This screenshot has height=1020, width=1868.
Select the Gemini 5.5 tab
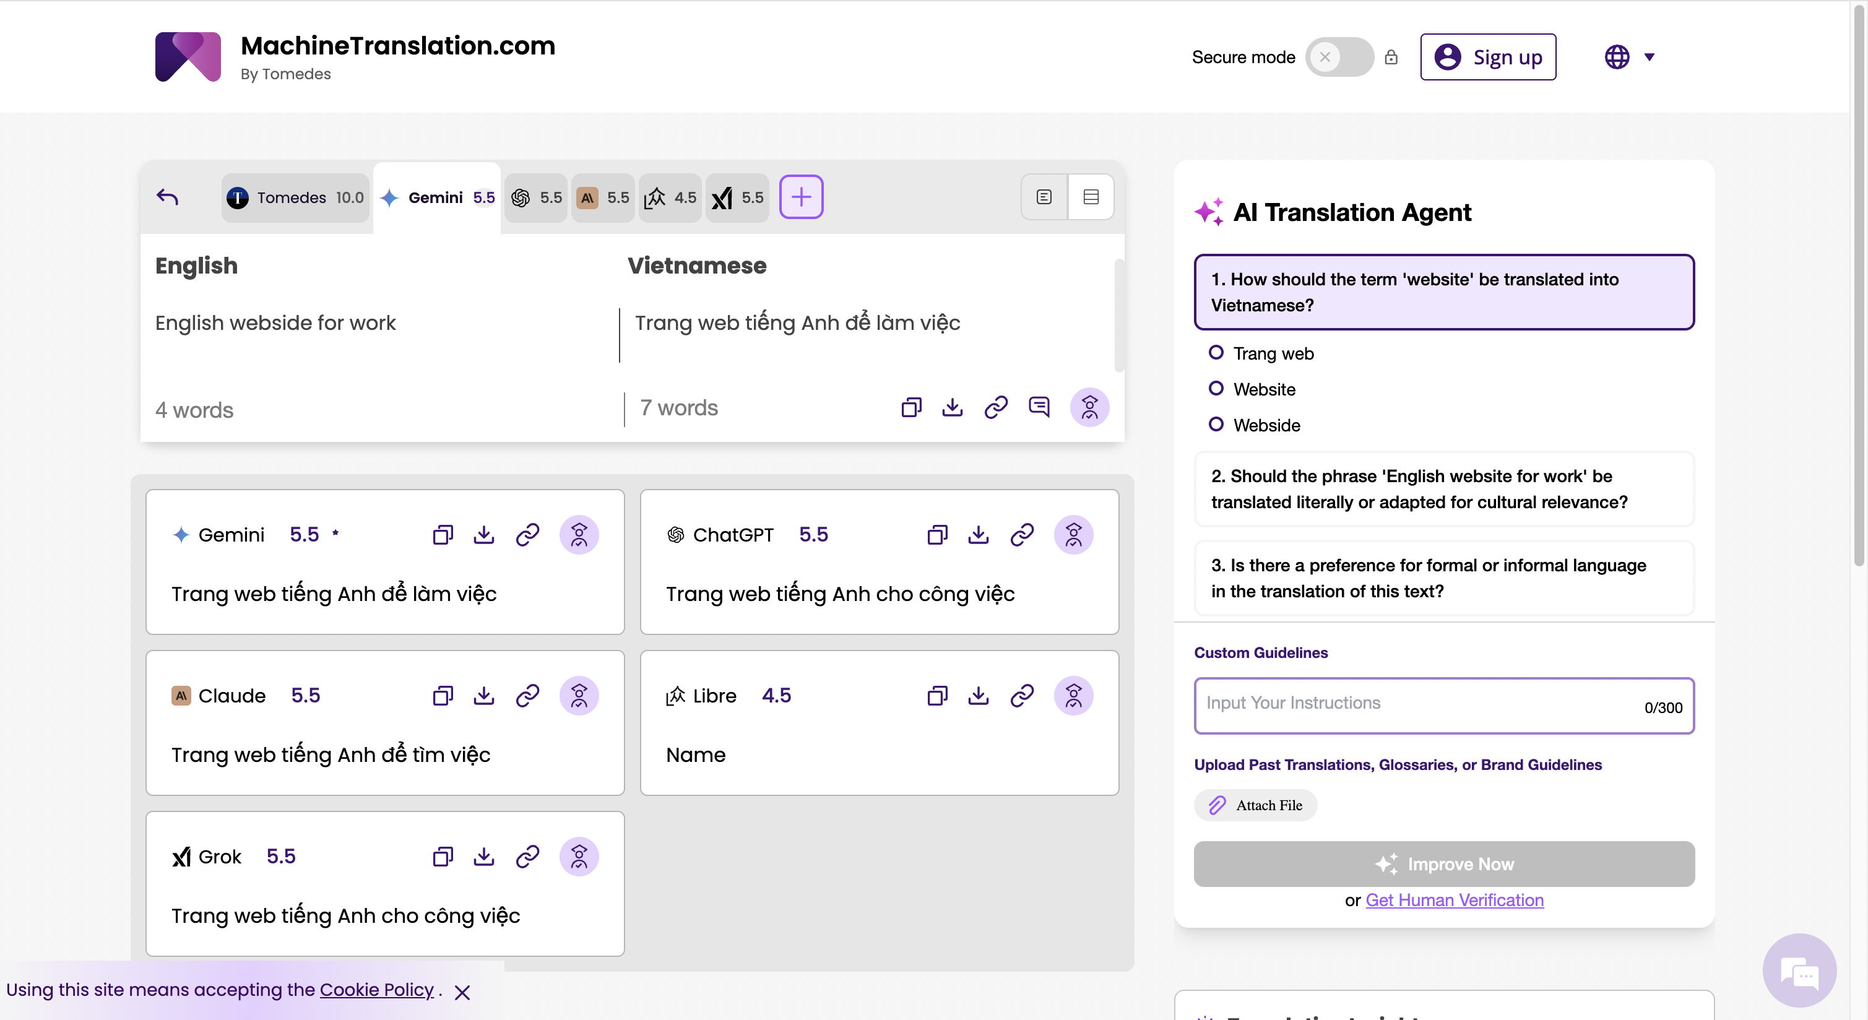tap(437, 197)
